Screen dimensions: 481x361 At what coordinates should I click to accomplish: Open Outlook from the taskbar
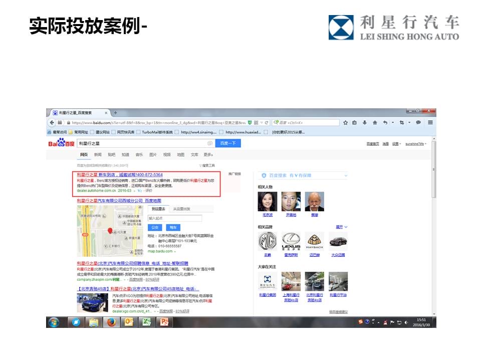pos(129,322)
